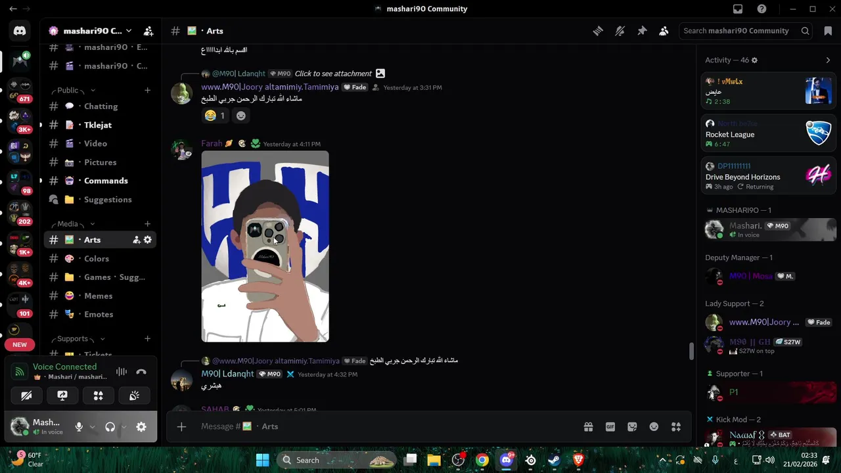Image resolution: width=841 pixels, height=473 pixels.
Task: Open the Threads icon in channel header
Action: [x=598, y=31]
